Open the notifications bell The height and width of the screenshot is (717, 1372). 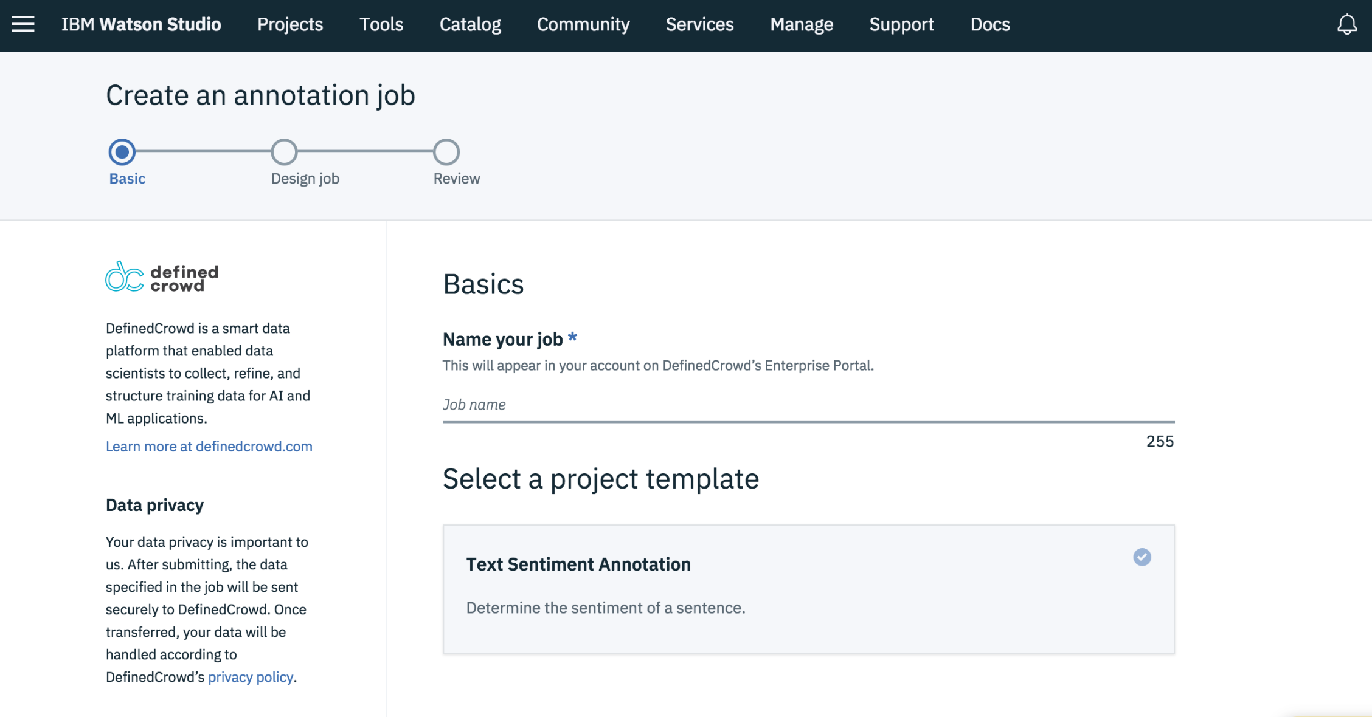(x=1346, y=24)
